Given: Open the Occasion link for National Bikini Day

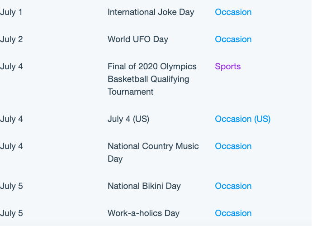Looking at the screenshot, I should [x=233, y=186].
